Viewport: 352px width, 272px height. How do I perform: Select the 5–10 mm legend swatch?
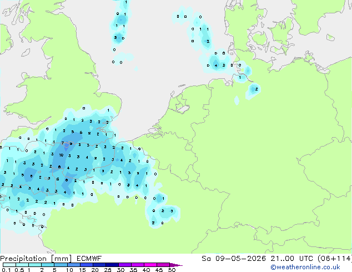pos(61,265)
